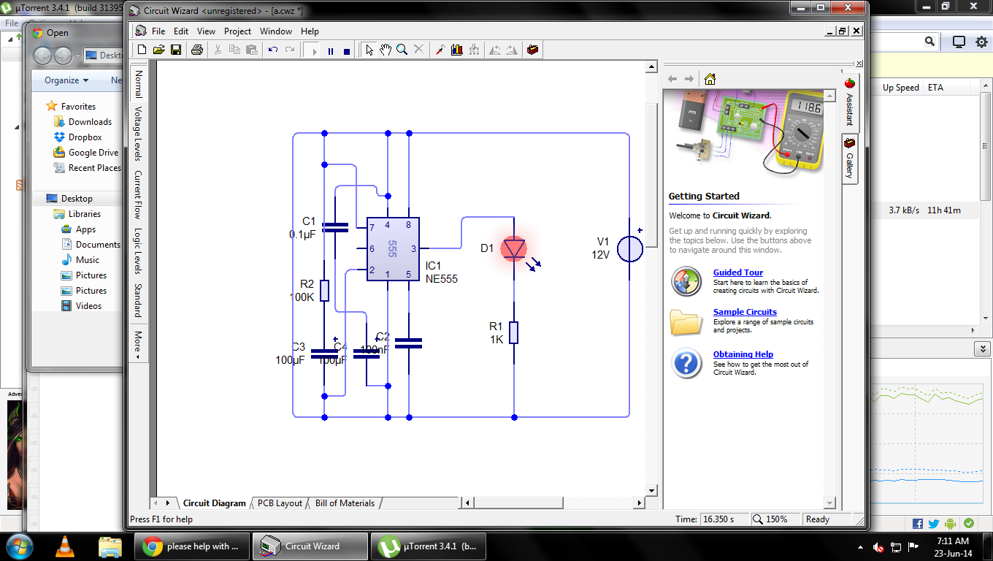Select the probe tool icon

click(x=440, y=50)
